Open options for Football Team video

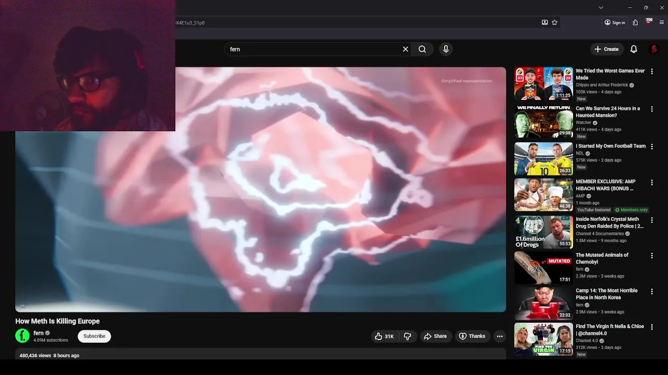click(x=652, y=147)
